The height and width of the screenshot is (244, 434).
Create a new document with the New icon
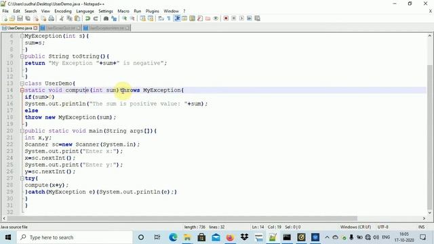point(5,18)
